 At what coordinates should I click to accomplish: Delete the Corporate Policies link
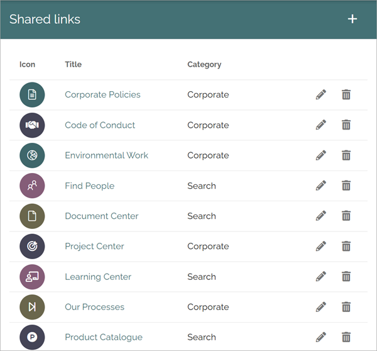(346, 94)
